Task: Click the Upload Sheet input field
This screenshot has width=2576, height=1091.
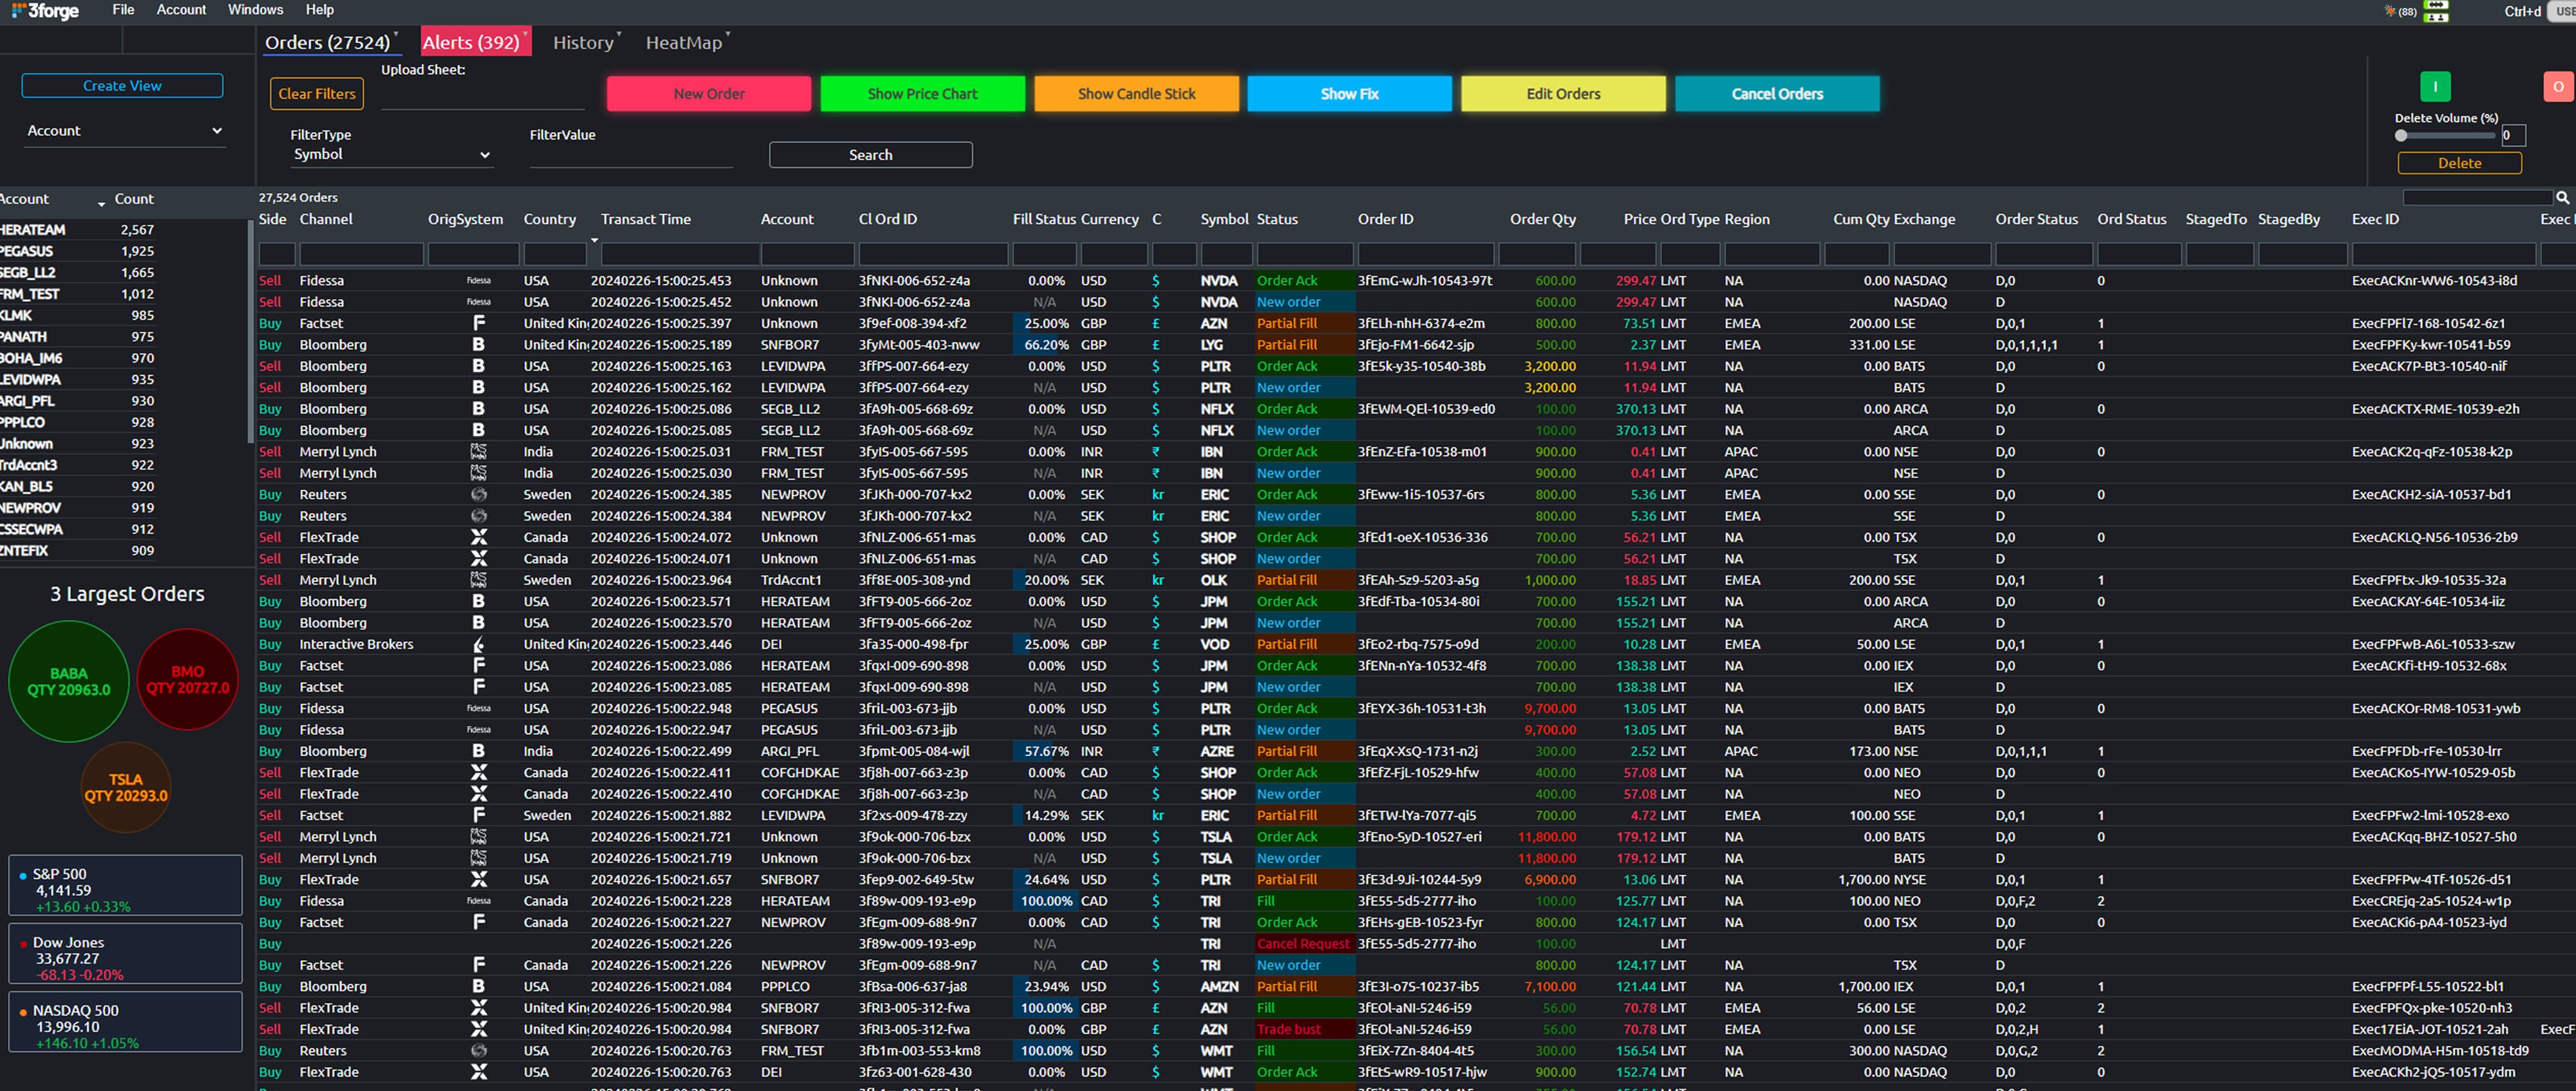Action: coord(482,95)
